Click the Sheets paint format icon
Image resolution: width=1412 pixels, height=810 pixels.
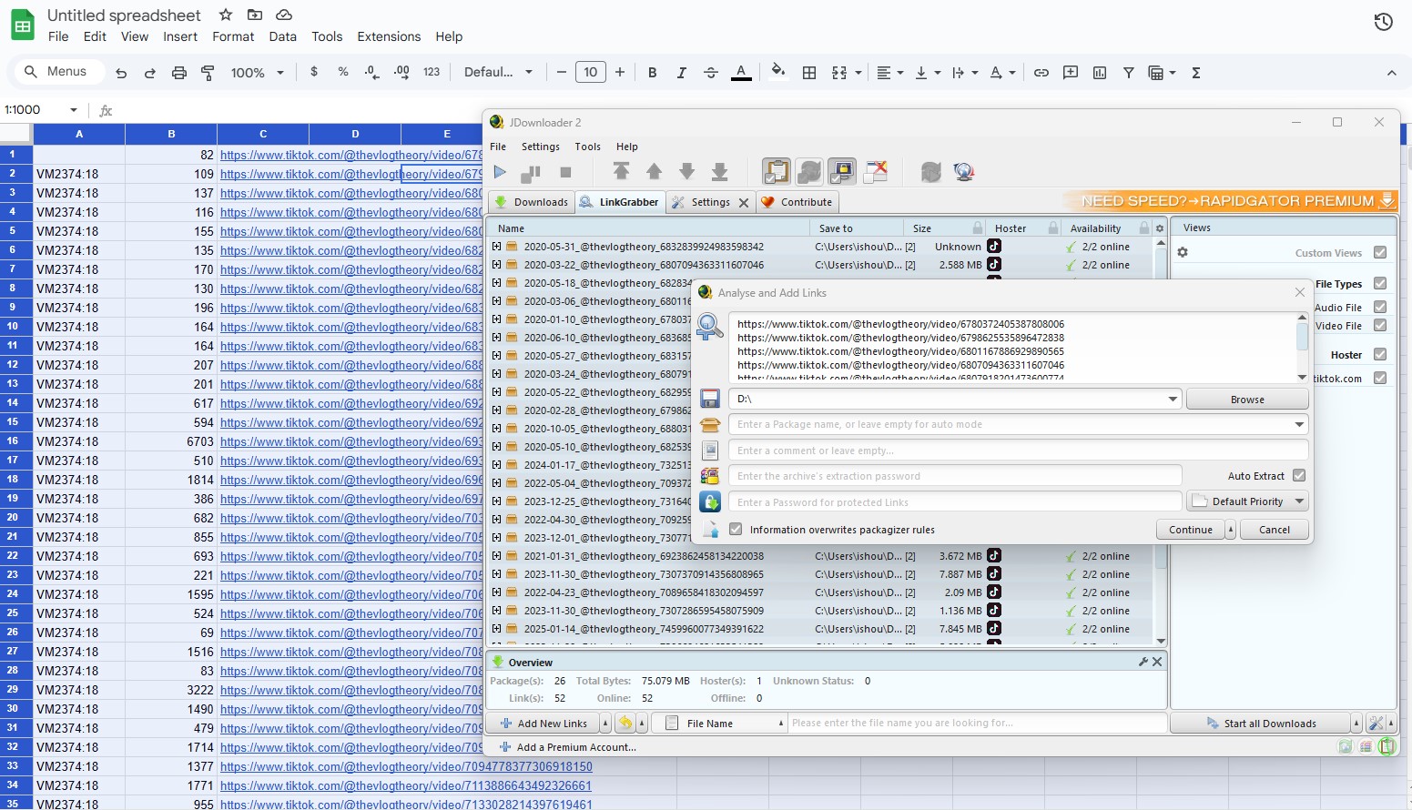(208, 73)
